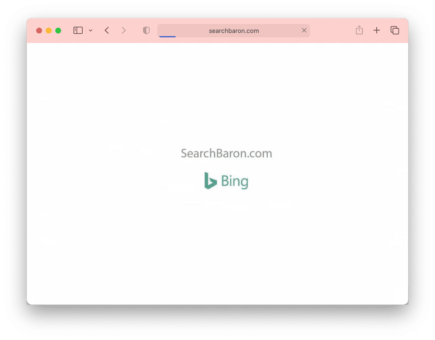Stop loading the page
The height and width of the screenshot is (340, 435).
coord(304,30)
